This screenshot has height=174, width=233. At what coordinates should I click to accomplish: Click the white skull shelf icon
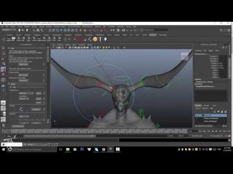point(105,39)
